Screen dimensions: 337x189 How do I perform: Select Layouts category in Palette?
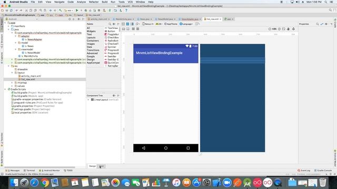(x=91, y=37)
